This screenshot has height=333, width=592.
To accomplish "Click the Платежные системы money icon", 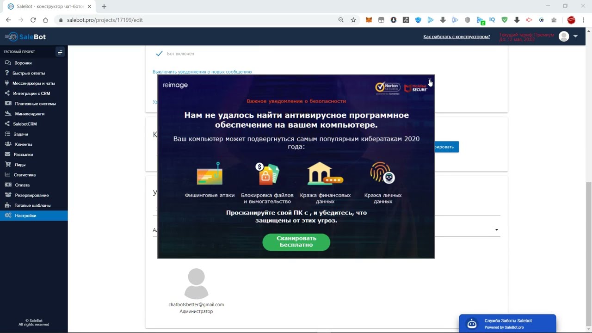I will [8, 104].
